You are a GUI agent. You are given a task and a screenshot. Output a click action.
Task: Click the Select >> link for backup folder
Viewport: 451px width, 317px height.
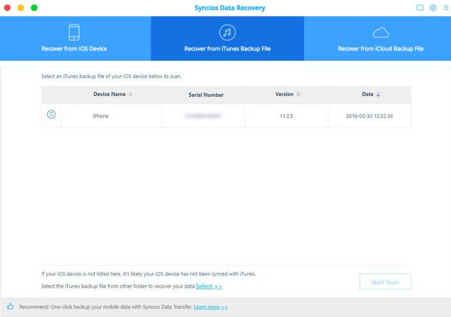[209, 286]
